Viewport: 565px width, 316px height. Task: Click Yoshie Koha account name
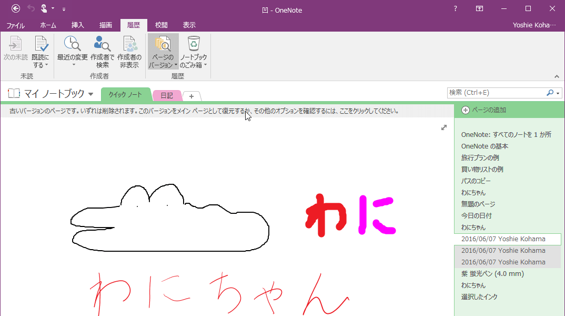tap(534, 25)
